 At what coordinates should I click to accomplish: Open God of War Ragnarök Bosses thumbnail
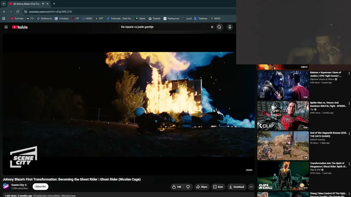(283, 146)
